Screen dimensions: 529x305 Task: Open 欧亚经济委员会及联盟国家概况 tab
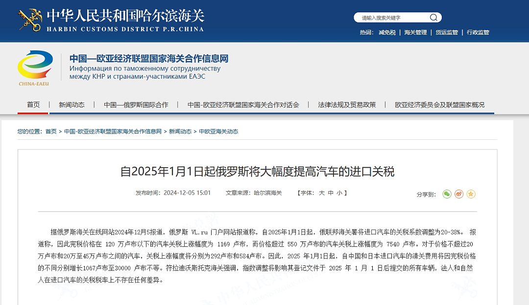tap(439, 105)
